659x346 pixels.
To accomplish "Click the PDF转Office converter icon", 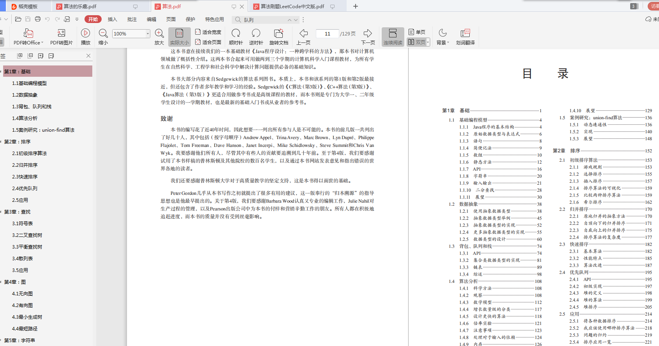I will pos(28,33).
